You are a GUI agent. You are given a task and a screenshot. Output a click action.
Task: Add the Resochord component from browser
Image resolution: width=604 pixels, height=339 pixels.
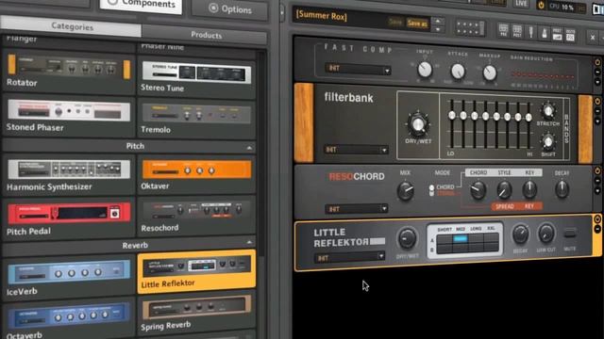pyautogui.click(x=196, y=217)
